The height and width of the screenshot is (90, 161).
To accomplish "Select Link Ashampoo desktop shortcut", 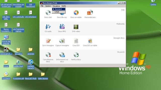I will [x=31, y=14].
